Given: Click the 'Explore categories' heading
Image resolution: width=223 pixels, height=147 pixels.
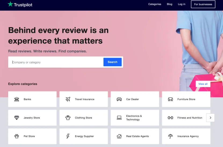Looking at the screenshot, I should [x=23, y=84].
